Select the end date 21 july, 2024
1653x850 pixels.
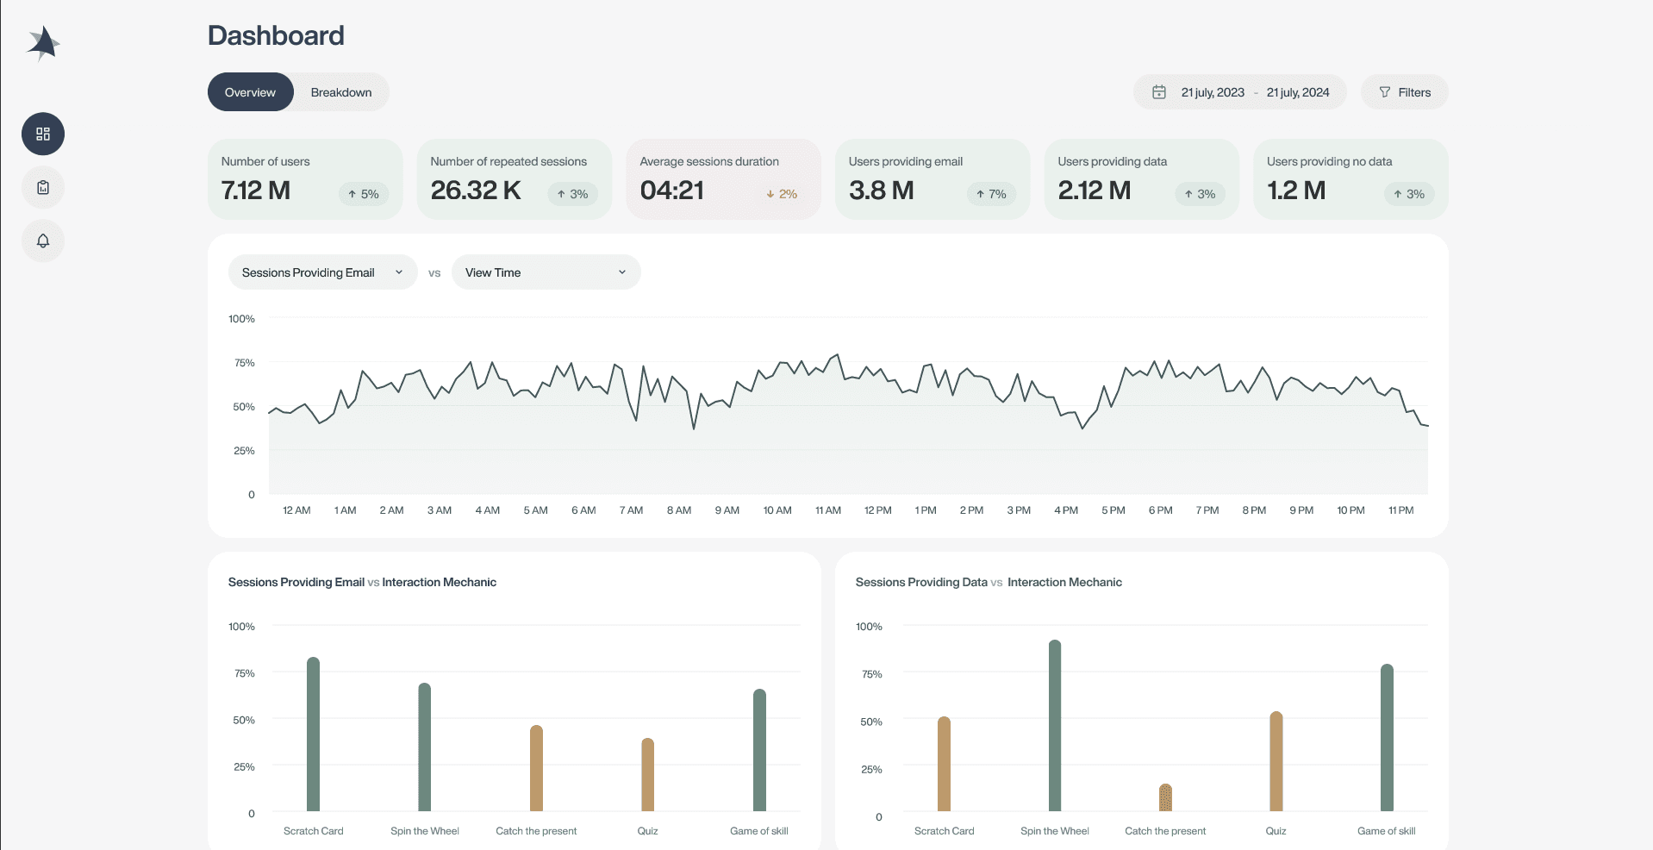[1298, 92]
